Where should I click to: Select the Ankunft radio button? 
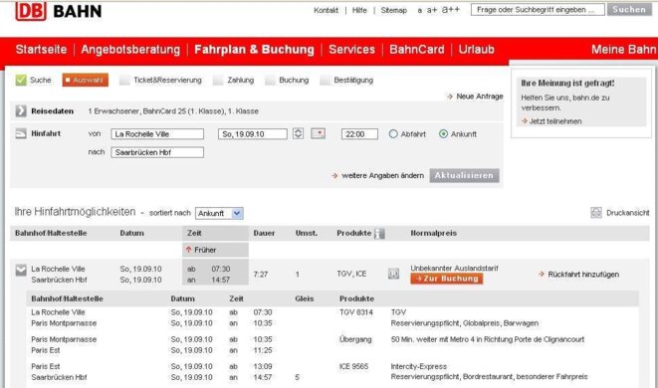(x=443, y=134)
